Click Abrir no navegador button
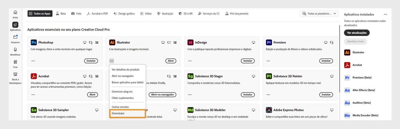400x129 pixels. point(162,95)
